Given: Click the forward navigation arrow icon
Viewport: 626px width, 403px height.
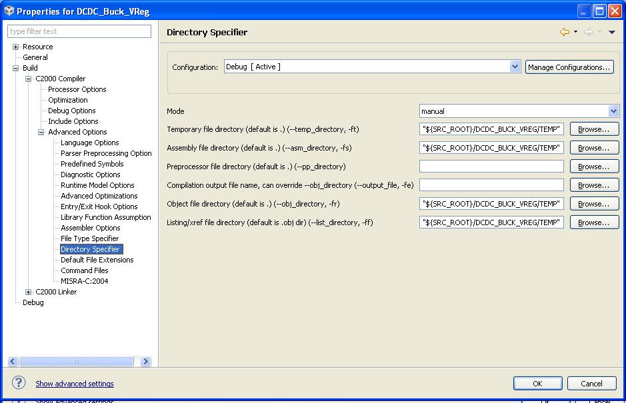Looking at the screenshot, I should point(589,32).
